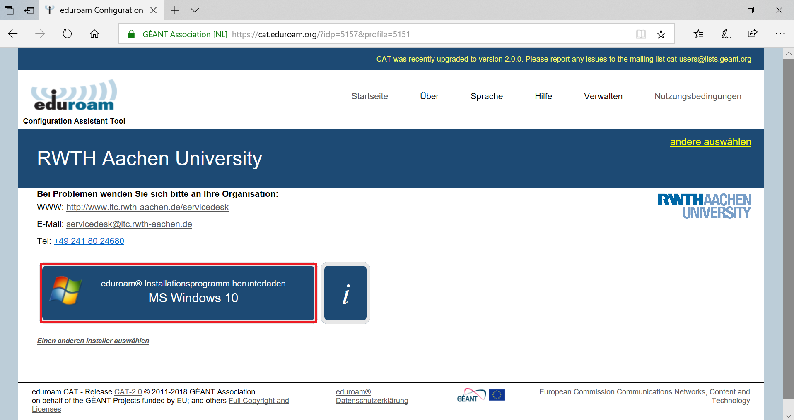Open the tabs you've set aside icon
Image resolution: width=794 pixels, height=420 pixels.
(9, 10)
